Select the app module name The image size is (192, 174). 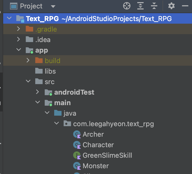click(x=42, y=50)
